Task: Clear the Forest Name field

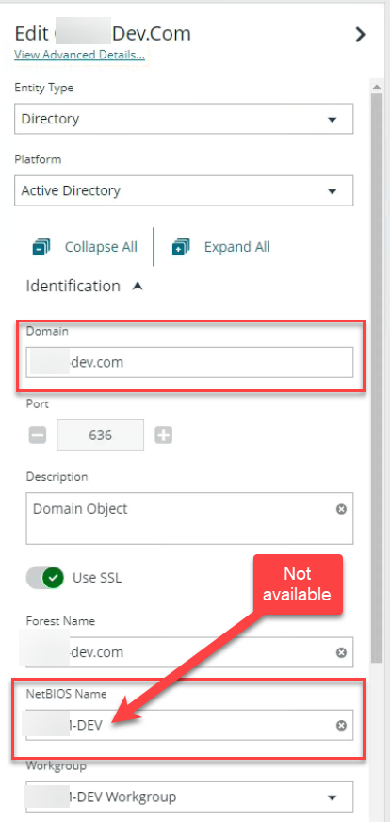Action: (x=341, y=652)
